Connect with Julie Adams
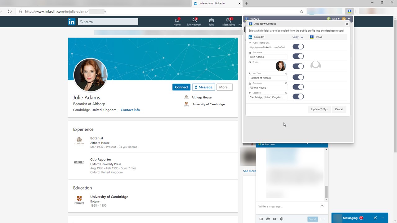Image resolution: width=397 pixels, height=223 pixels. (181, 87)
